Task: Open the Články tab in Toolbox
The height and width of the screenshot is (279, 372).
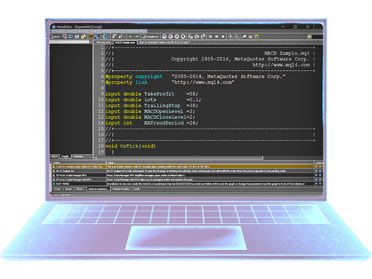Action: (x=80, y=189)
